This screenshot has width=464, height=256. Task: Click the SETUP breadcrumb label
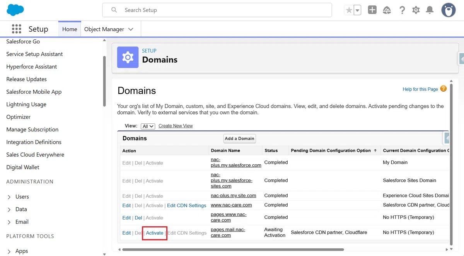[x=149, y=51]
